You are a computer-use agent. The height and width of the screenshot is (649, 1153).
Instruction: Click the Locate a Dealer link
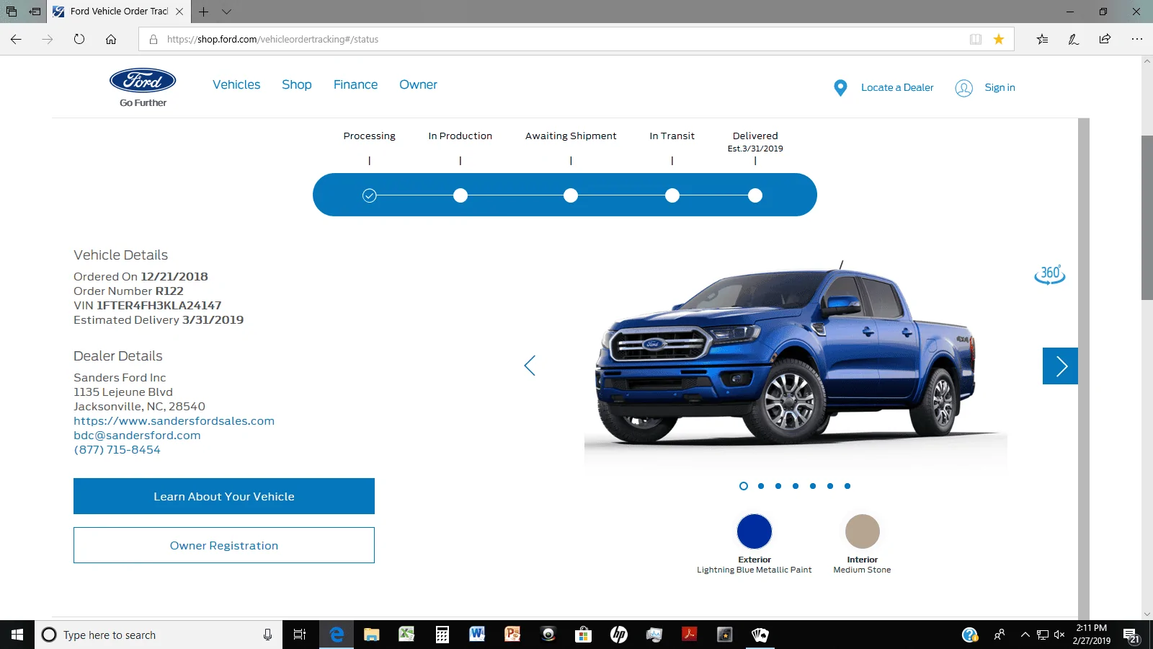[x=897, y=87]
